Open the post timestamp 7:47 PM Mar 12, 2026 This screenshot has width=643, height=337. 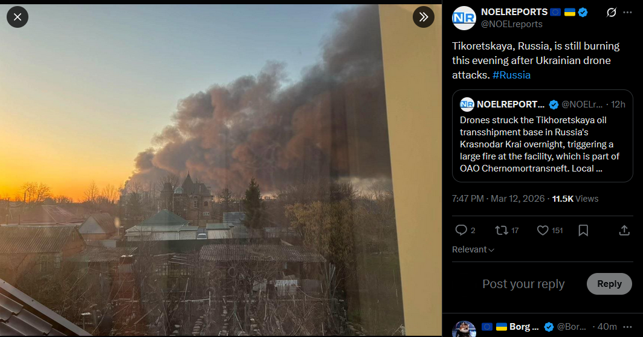[498, 199]
